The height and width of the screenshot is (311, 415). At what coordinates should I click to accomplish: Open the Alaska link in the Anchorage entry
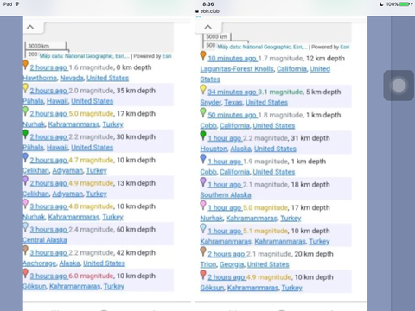(x=69, y=263)
